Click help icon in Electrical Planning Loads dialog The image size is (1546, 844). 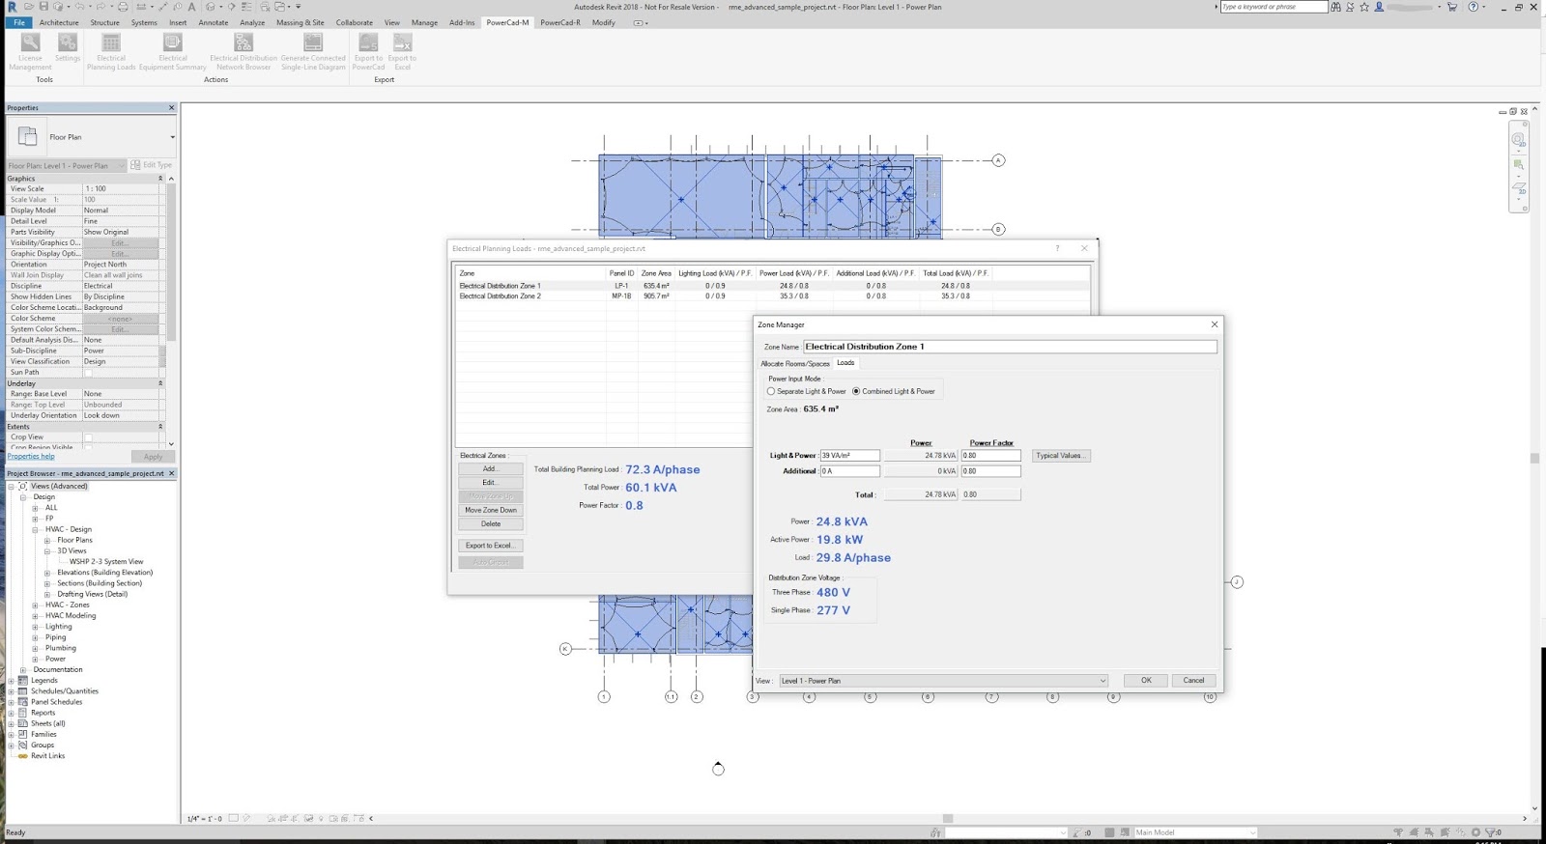pos(1057,248)
